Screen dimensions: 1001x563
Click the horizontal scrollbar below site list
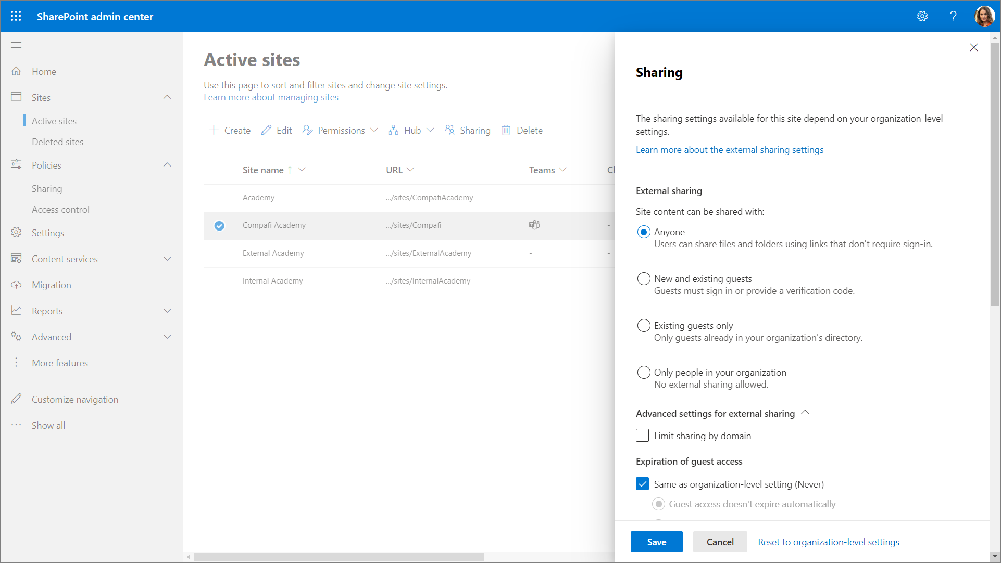339,557
